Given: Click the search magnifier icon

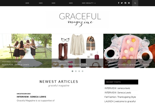Looking at the screenshot, I should coord(135,3).
